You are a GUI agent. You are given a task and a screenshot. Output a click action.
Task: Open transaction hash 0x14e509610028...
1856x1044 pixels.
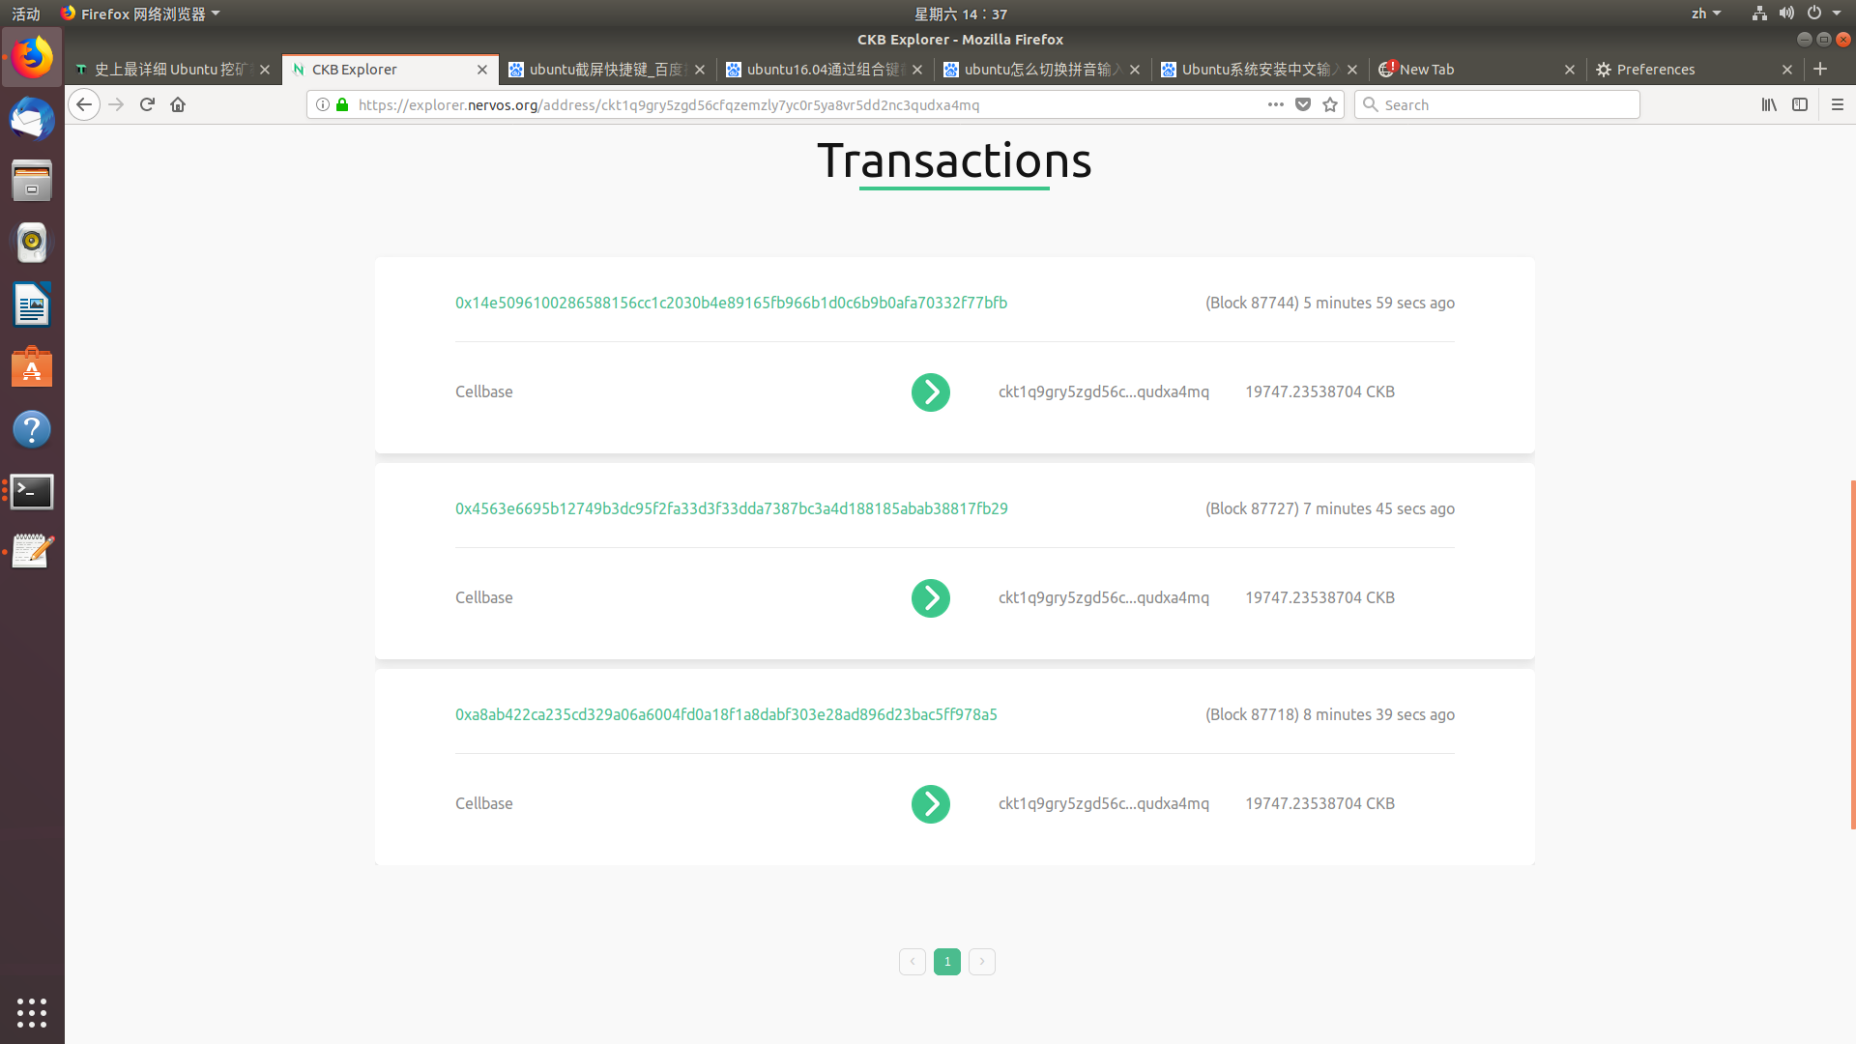coord(731,303)
